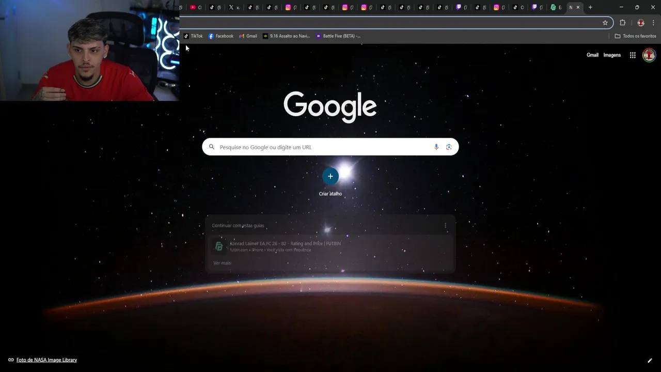This screenshot has width=661, height=372.
Task: Start voice search with microphone icon
Action: click(436, 147)
